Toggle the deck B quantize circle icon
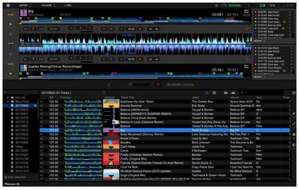The image size is (299, 190). [247, 59]
